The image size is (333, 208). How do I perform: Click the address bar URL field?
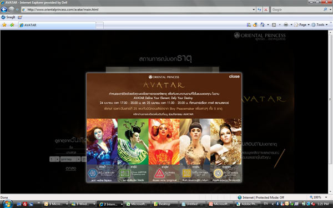click(x=137, y=9)
